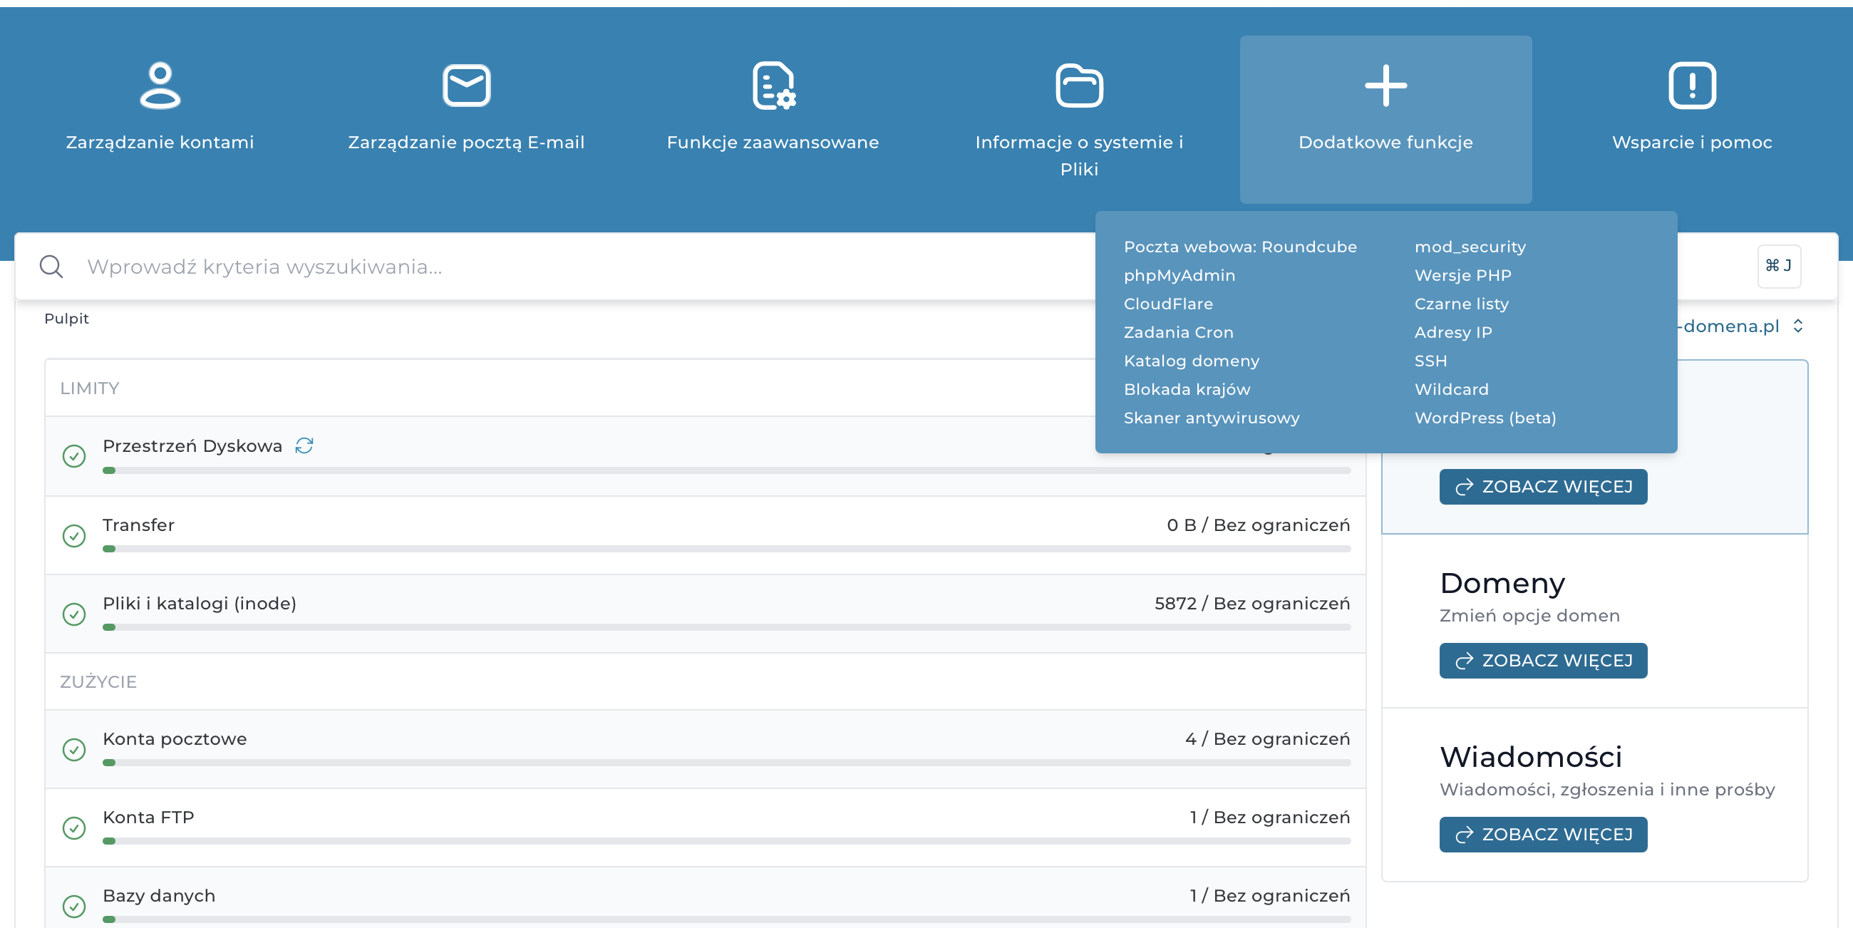The image size is (1853, 928).
Task: Click the magnifying glass search icon
Action: click(51, 266)
